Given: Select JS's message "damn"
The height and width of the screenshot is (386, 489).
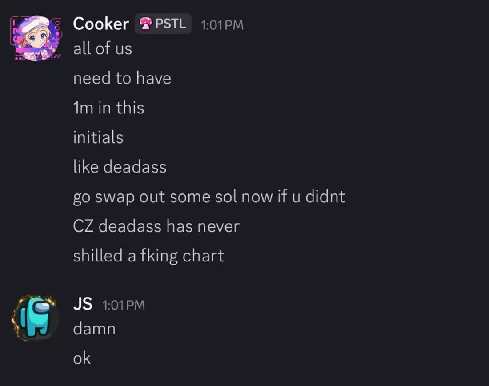Looking at the screenshot, I should 95,329.
